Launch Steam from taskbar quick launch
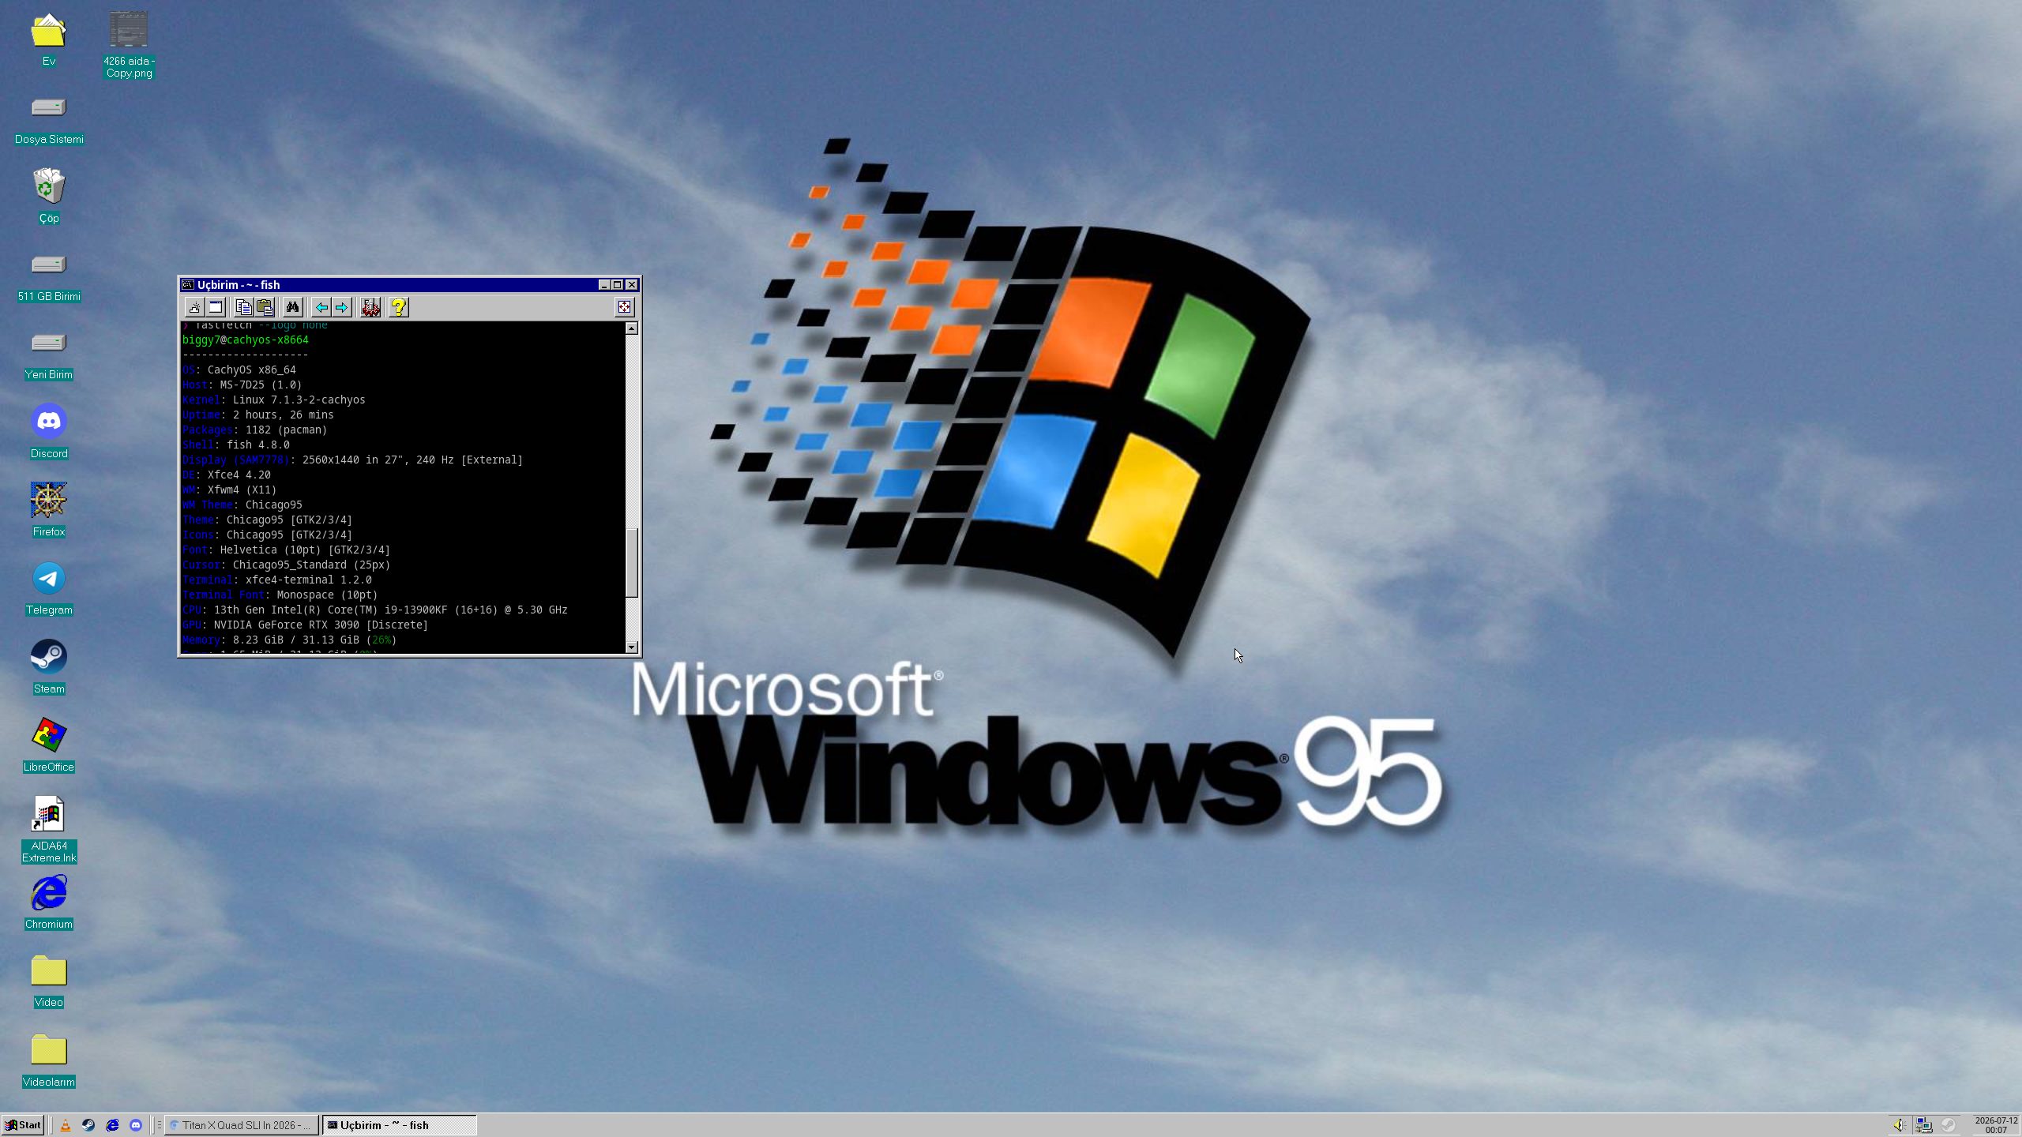Viewport: 2022px width, 1137px height. [88, 1125]
